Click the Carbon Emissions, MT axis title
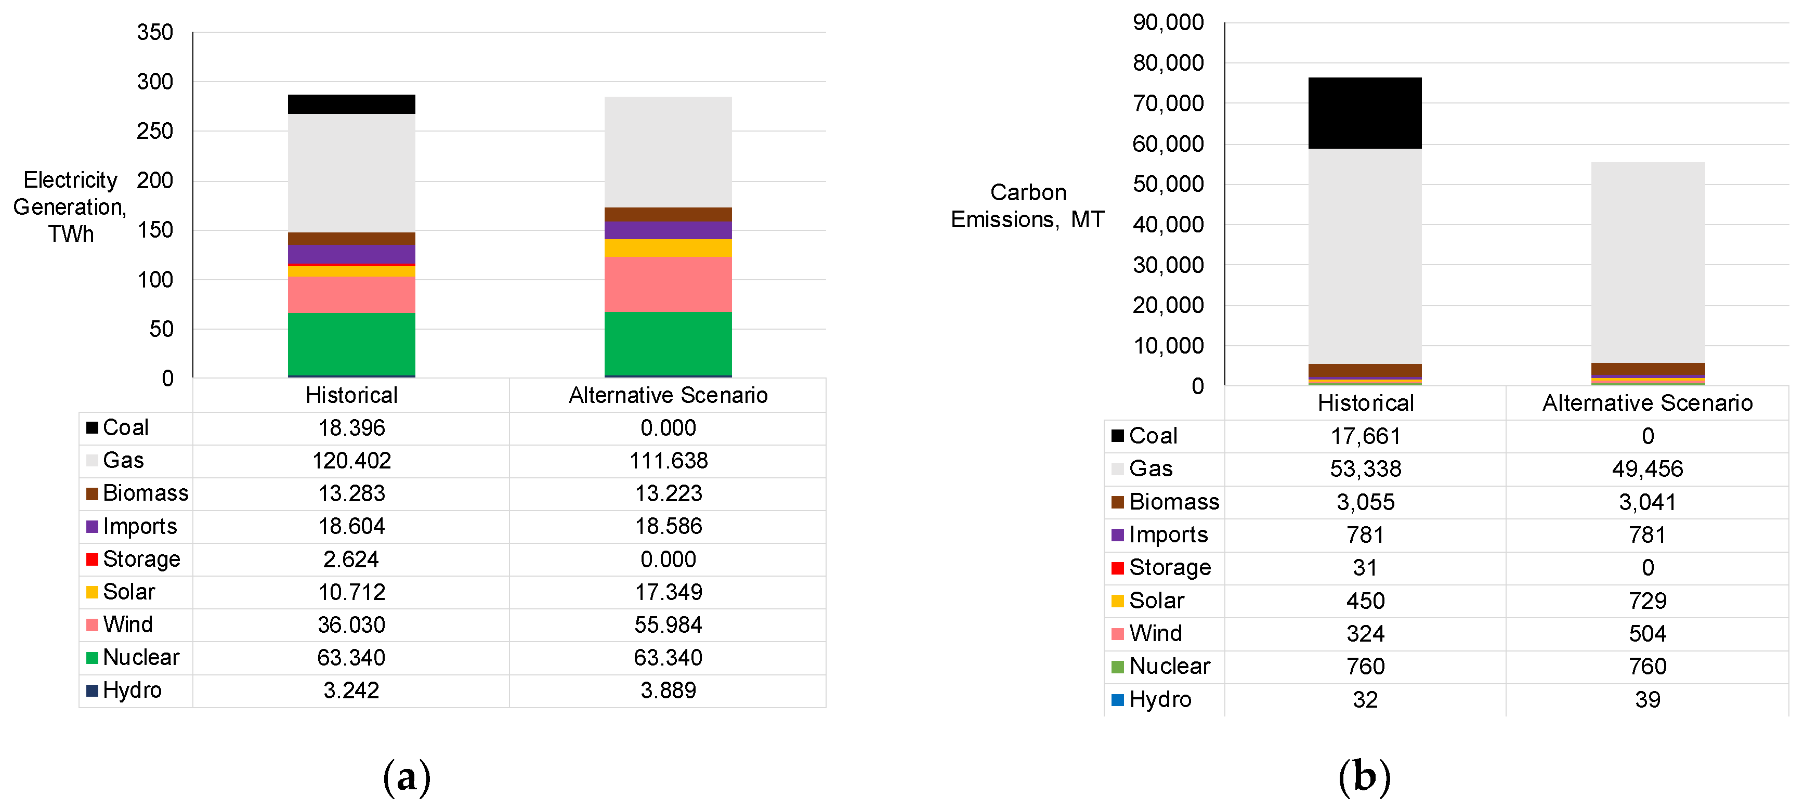Screen dimensions: 1804x808 pos(1027,206)
